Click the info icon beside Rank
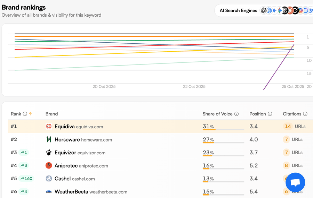Image resolution: width=313 pixels, height=198 pixels. (25, 114)
